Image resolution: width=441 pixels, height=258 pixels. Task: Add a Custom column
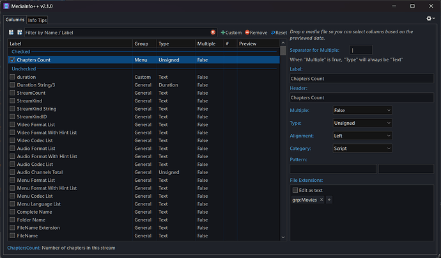click(231, 32)
